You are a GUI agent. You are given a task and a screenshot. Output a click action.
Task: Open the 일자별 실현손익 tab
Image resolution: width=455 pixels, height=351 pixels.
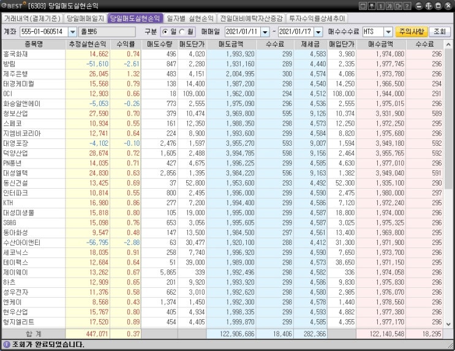[x=190, y=18]
